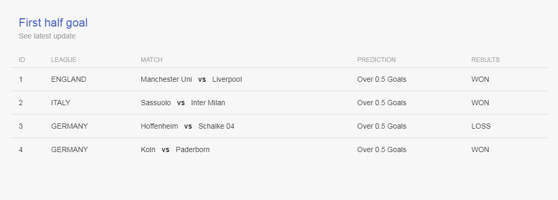Click the First half goal heading
Viewport: 558px width, 200px height.
pyautogui.click(x=53, y=23)
